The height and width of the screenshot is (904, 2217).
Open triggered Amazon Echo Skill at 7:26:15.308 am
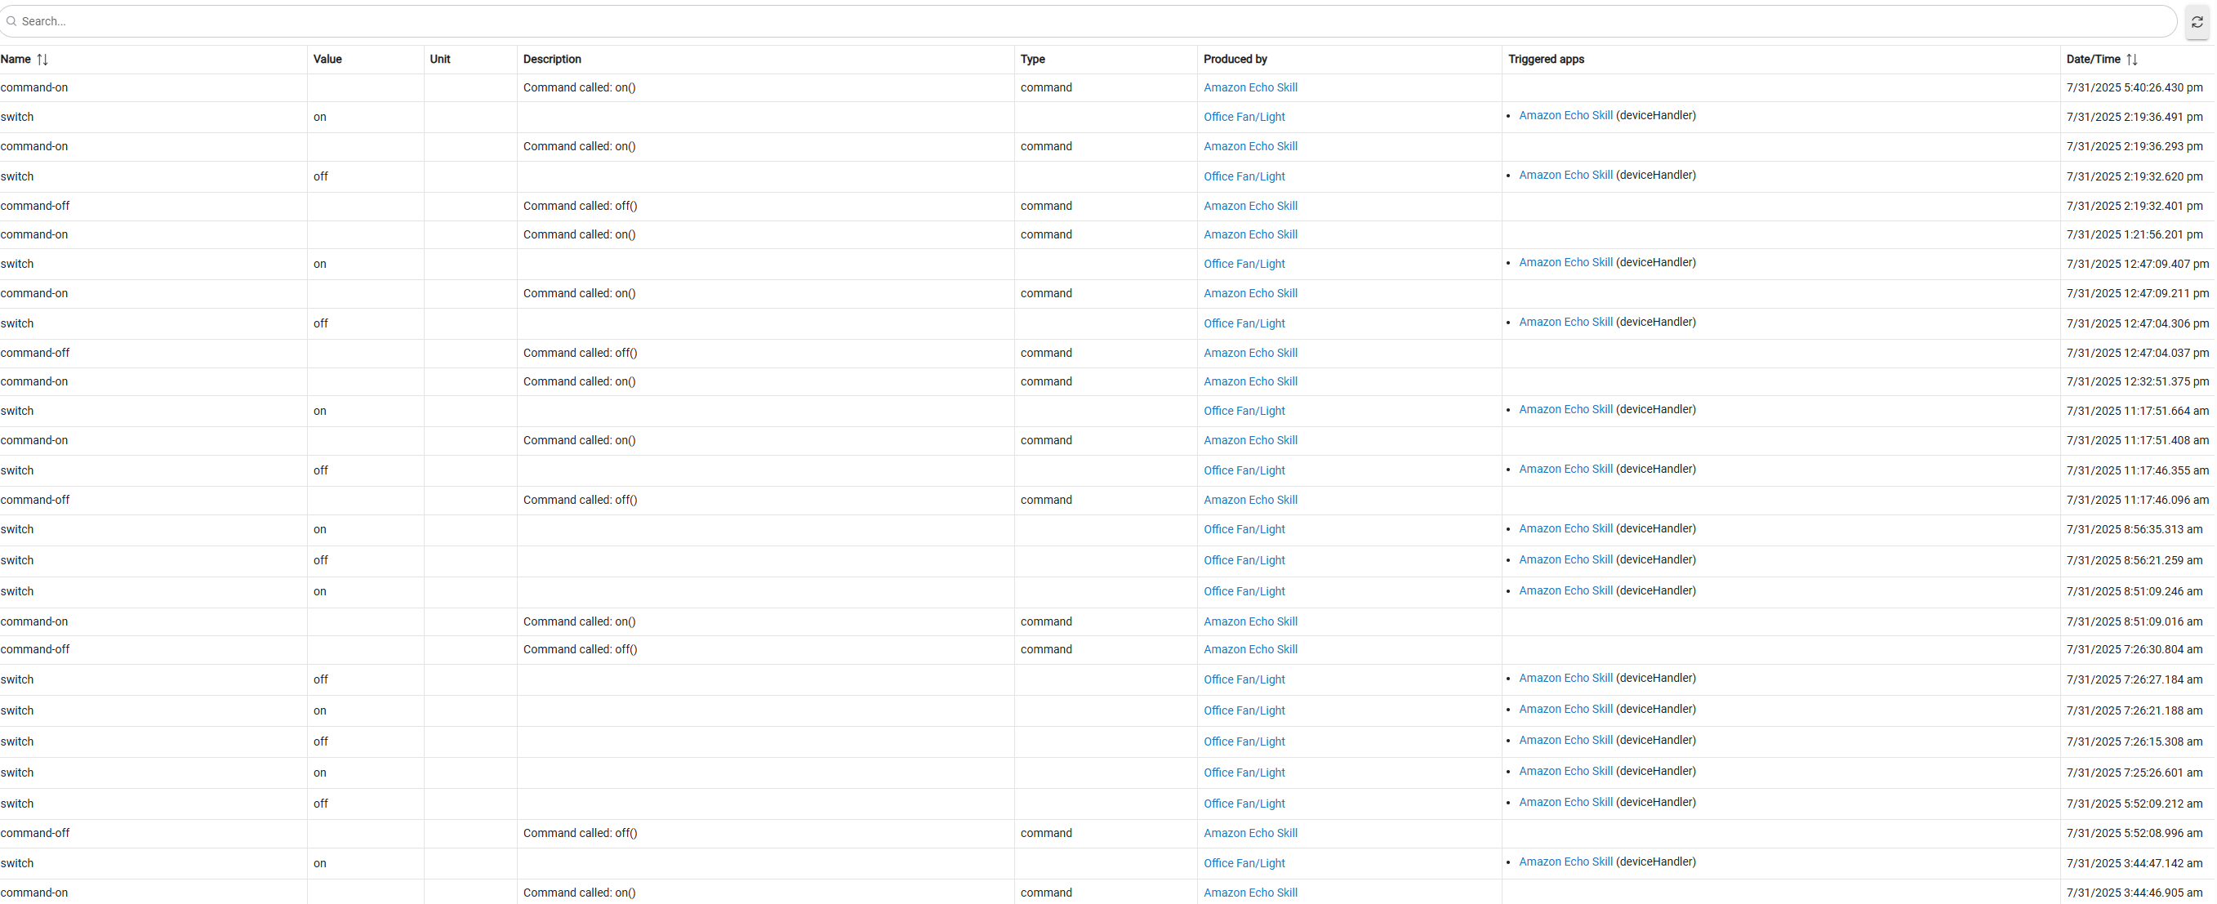(1565, 741)
